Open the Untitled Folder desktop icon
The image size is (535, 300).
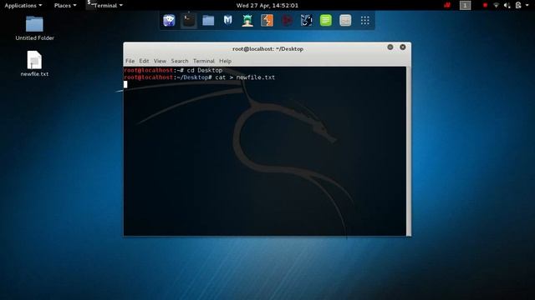[34, 28]
